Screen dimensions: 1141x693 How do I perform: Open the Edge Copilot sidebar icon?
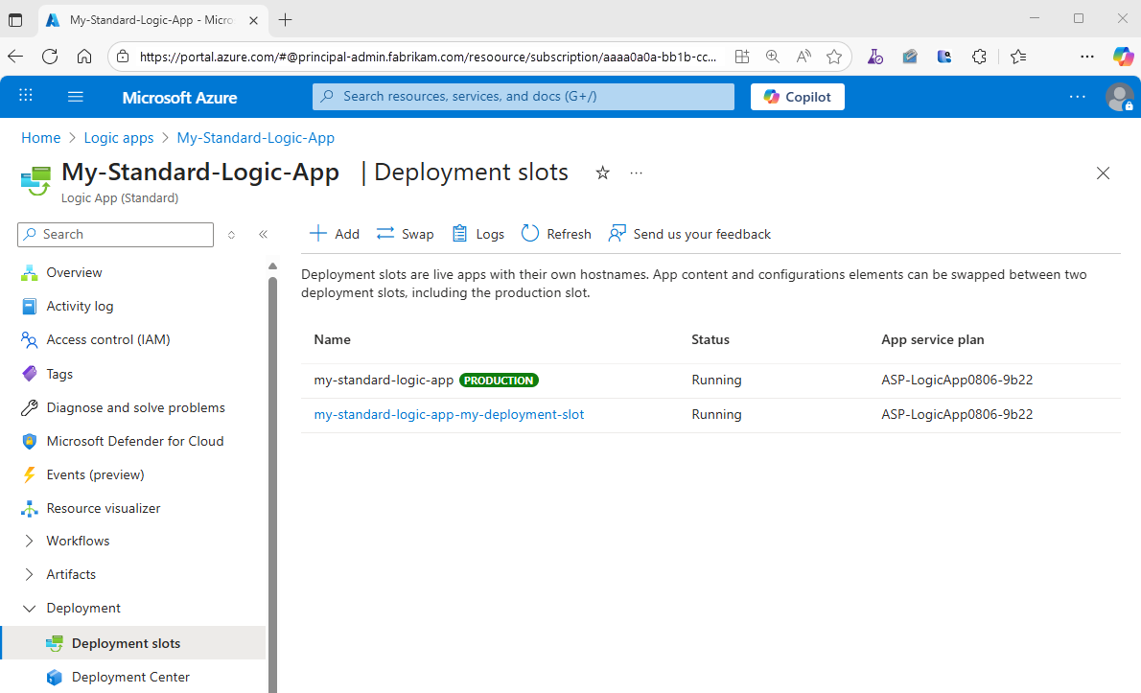click(1123, 57)
